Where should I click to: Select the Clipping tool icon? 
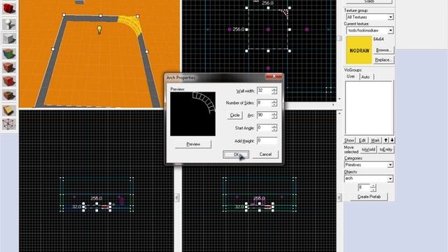9,111
